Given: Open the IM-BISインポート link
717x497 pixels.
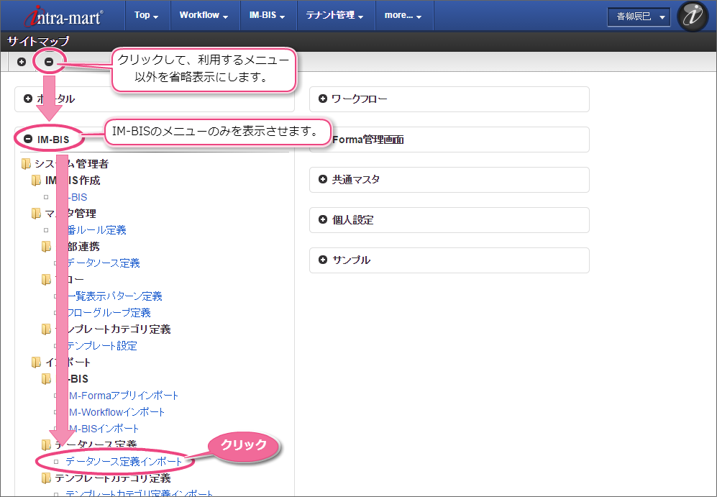Looking at the screenshot, I should (103, 429).
